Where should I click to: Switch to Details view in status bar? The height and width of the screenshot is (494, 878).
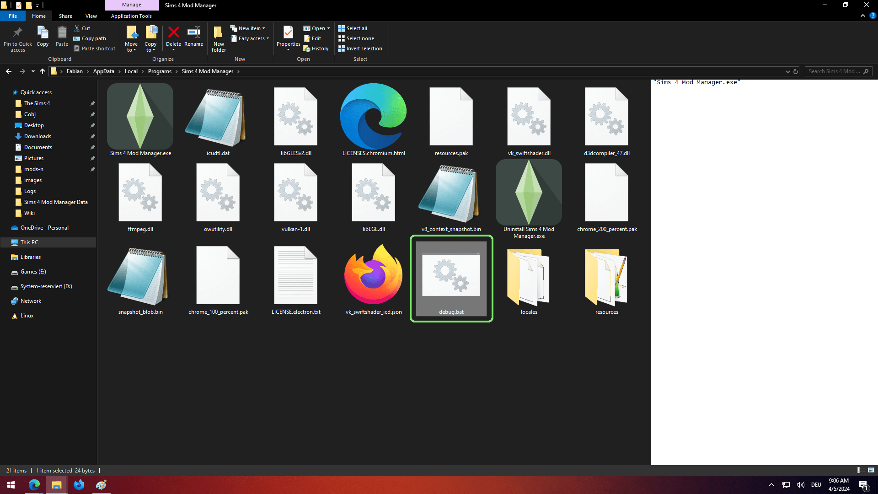861,470
